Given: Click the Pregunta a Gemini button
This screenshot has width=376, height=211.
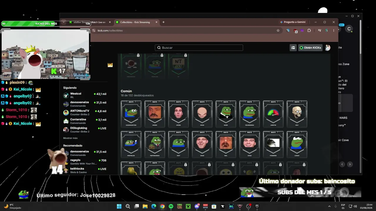Looking at the screenshot, I should [x=293, y=22].
